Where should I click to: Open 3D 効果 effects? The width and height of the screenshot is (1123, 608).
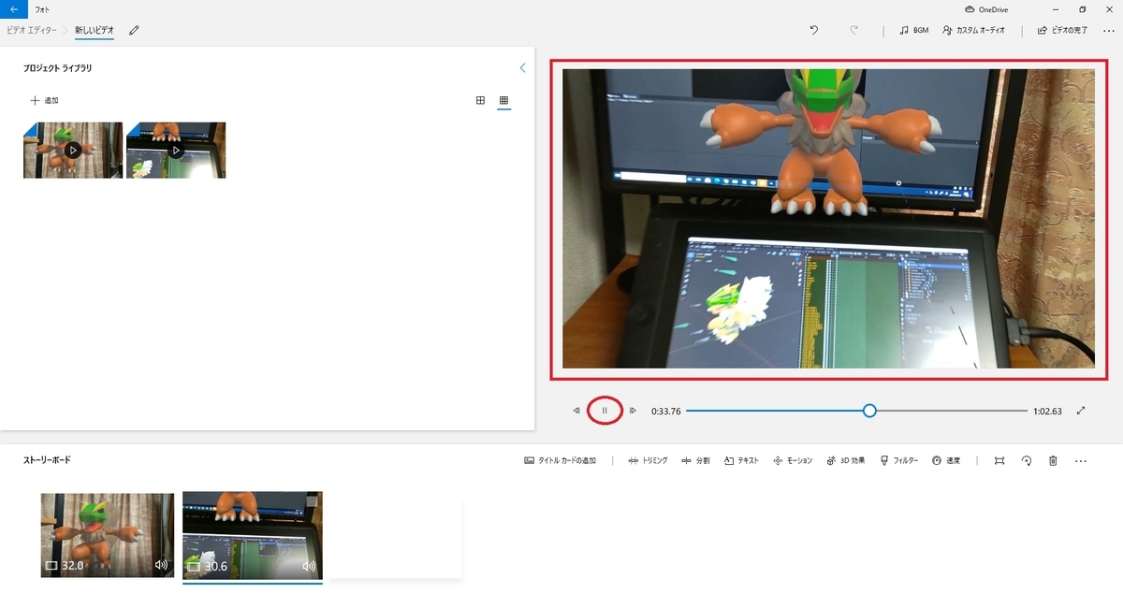846,461
